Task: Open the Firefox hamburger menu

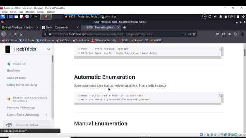Action: [x=243, y=34]
